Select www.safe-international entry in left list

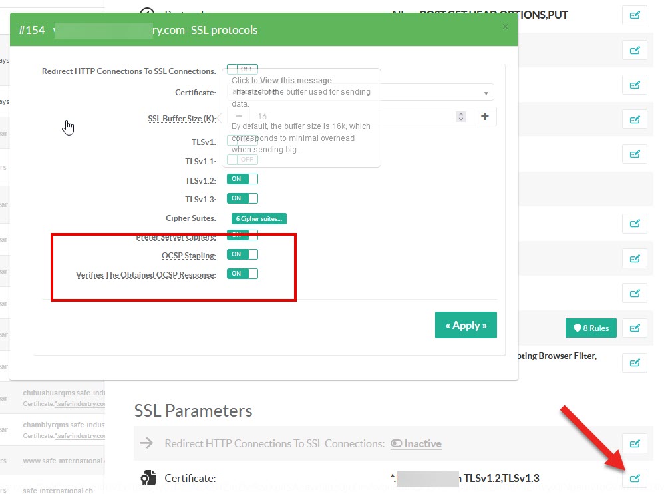click(x=64, y=461)
